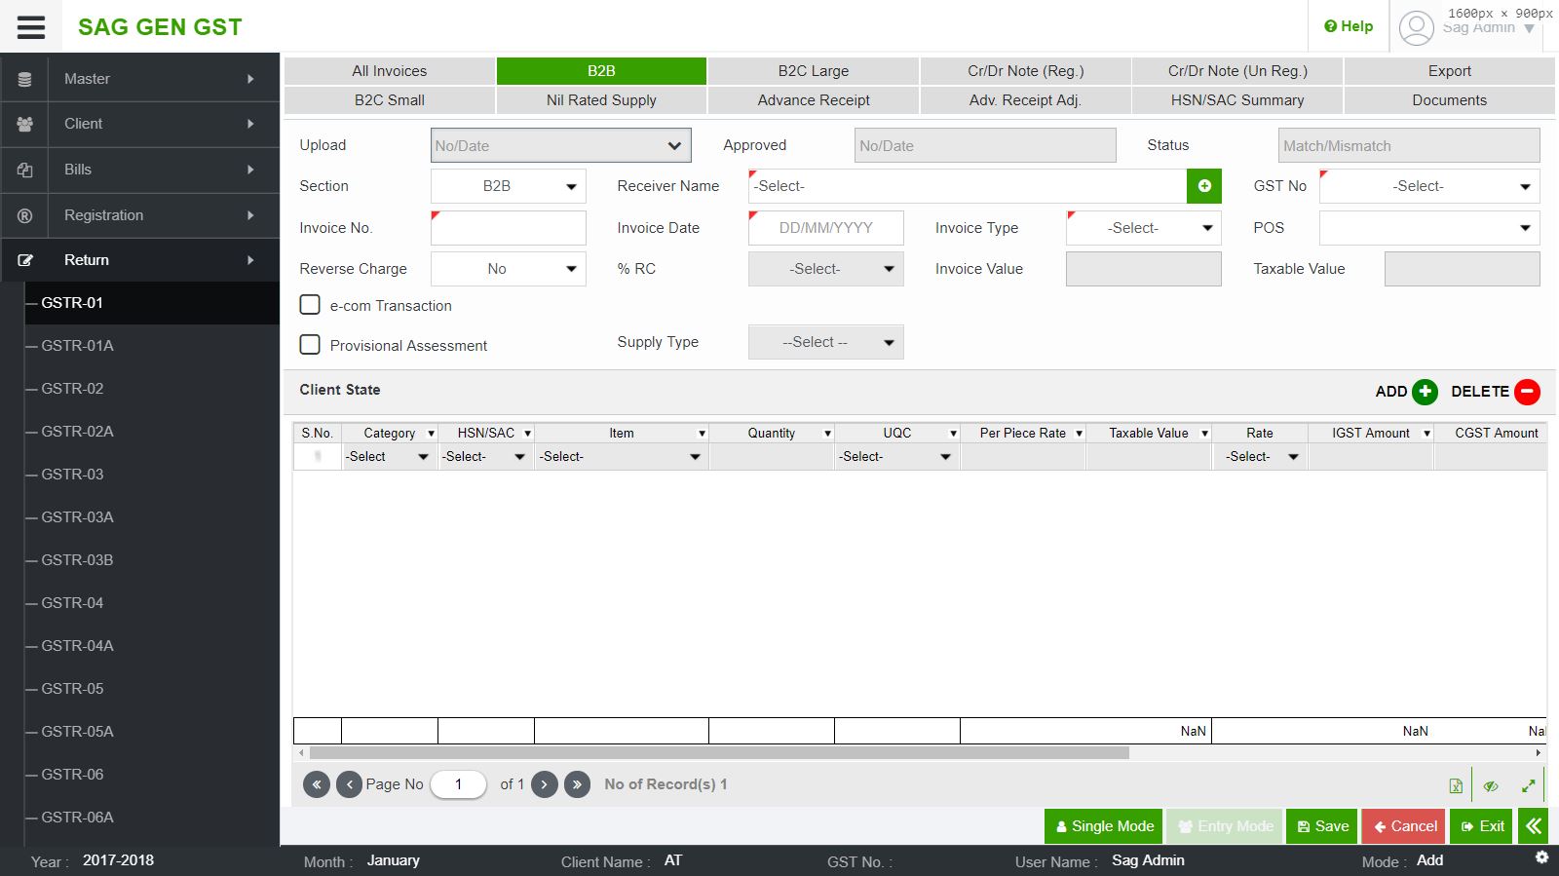1559x876 pixels.
Task: Click the Return edit icon in sidebar
Action: tap(25, 260)
